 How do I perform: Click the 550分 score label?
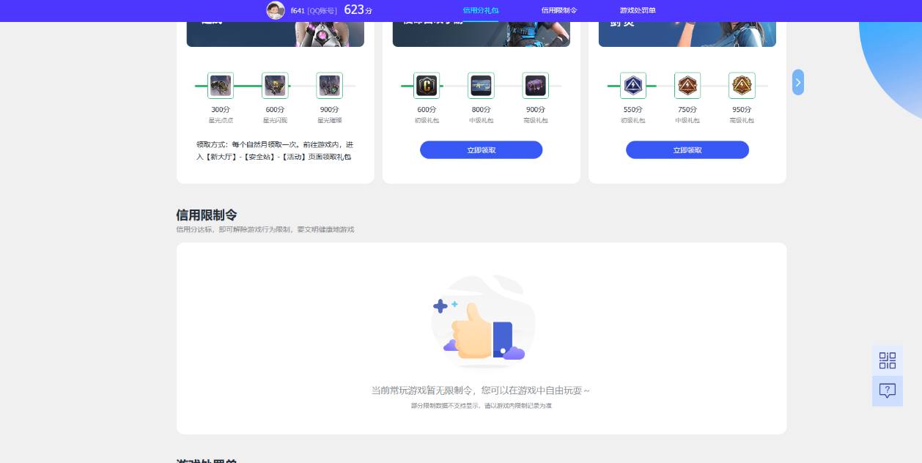pyautogui.click(x=633, y=110)
